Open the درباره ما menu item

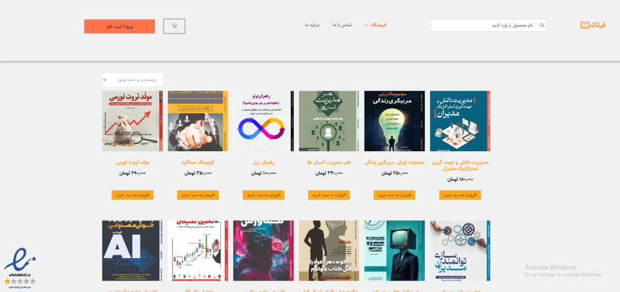(x=312, y=25)
